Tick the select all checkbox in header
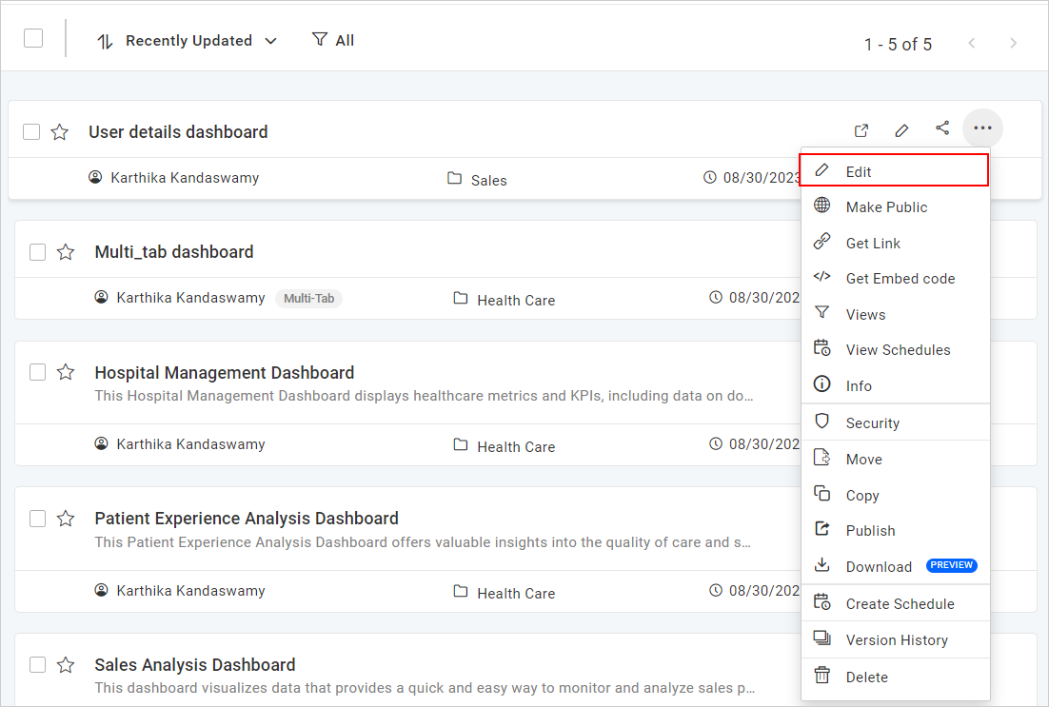 click(33, 38)
